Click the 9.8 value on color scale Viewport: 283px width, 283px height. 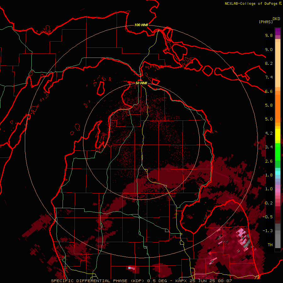(269, 35)
